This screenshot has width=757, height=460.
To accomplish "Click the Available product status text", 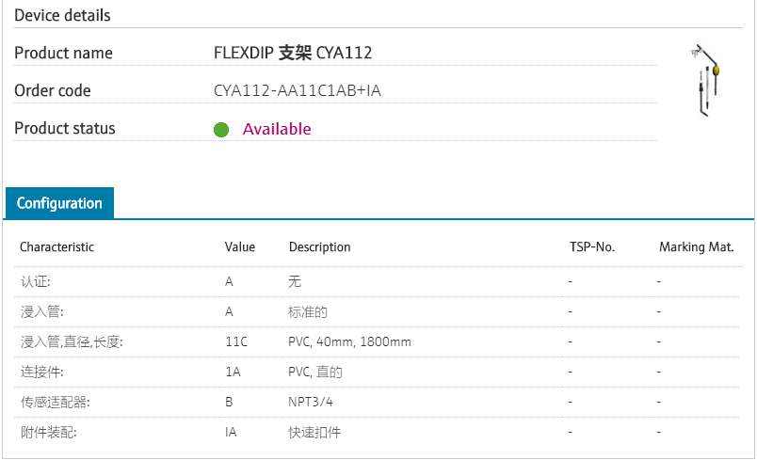I will click(x=277, y=129).
